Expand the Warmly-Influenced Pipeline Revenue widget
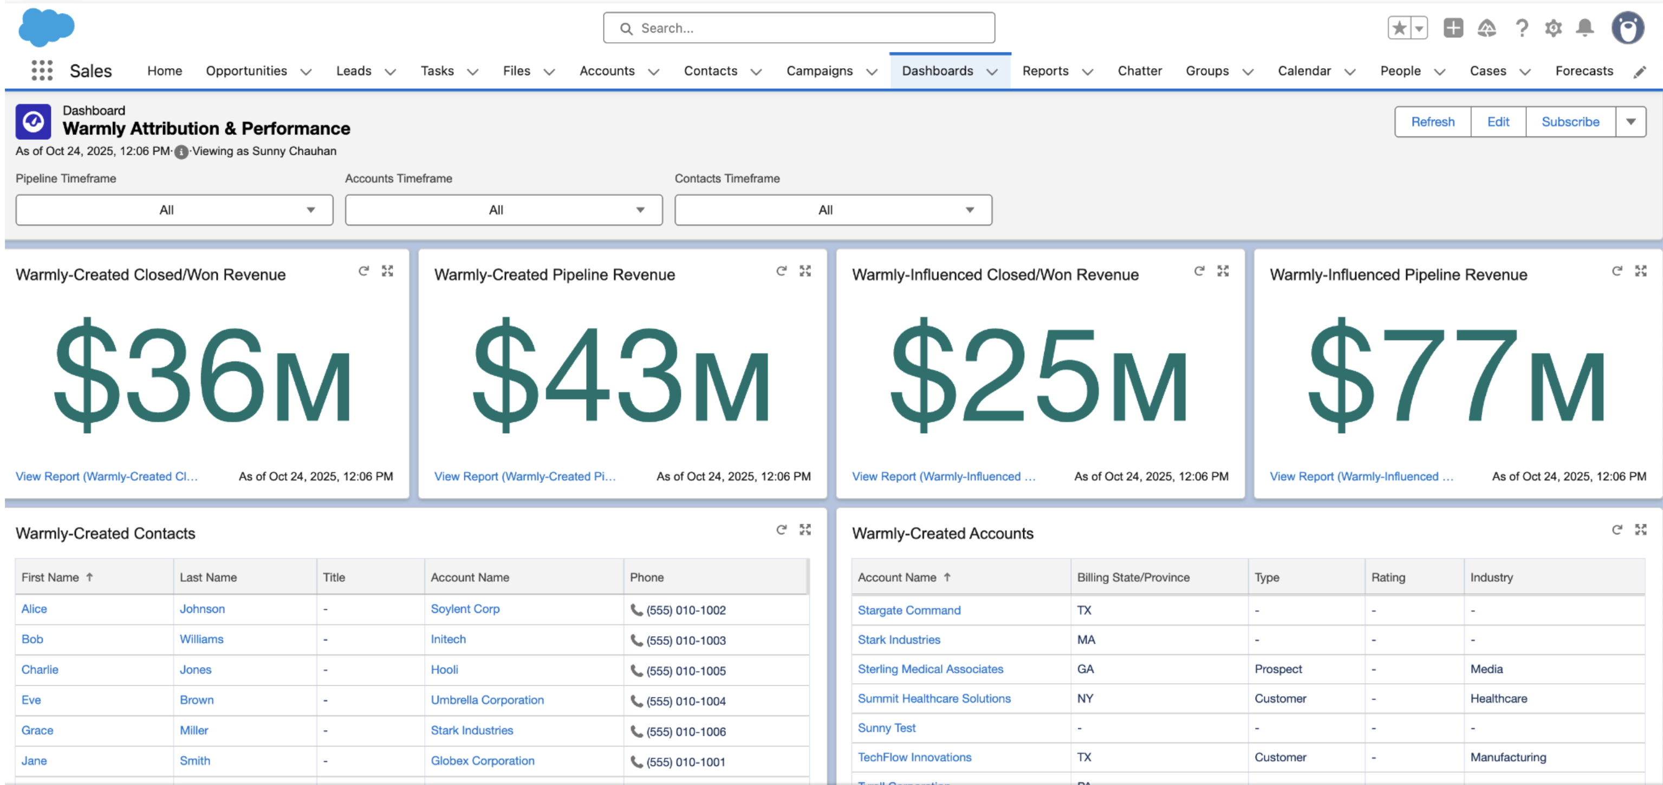Image resolution: width=1663 pixels, height=785 pixels. point(1640,271)
